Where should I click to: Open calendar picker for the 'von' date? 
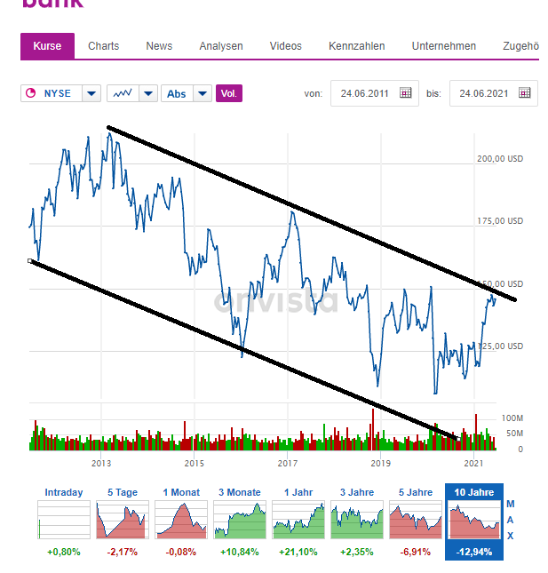405,92
